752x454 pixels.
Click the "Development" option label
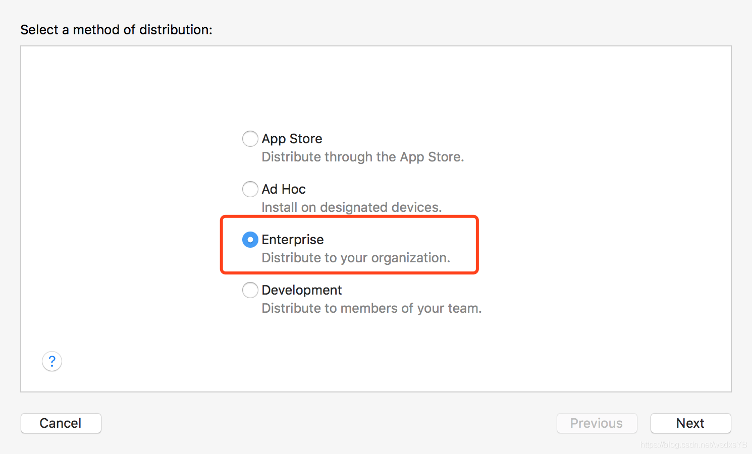pyautogui.click(x=302, y=290)
